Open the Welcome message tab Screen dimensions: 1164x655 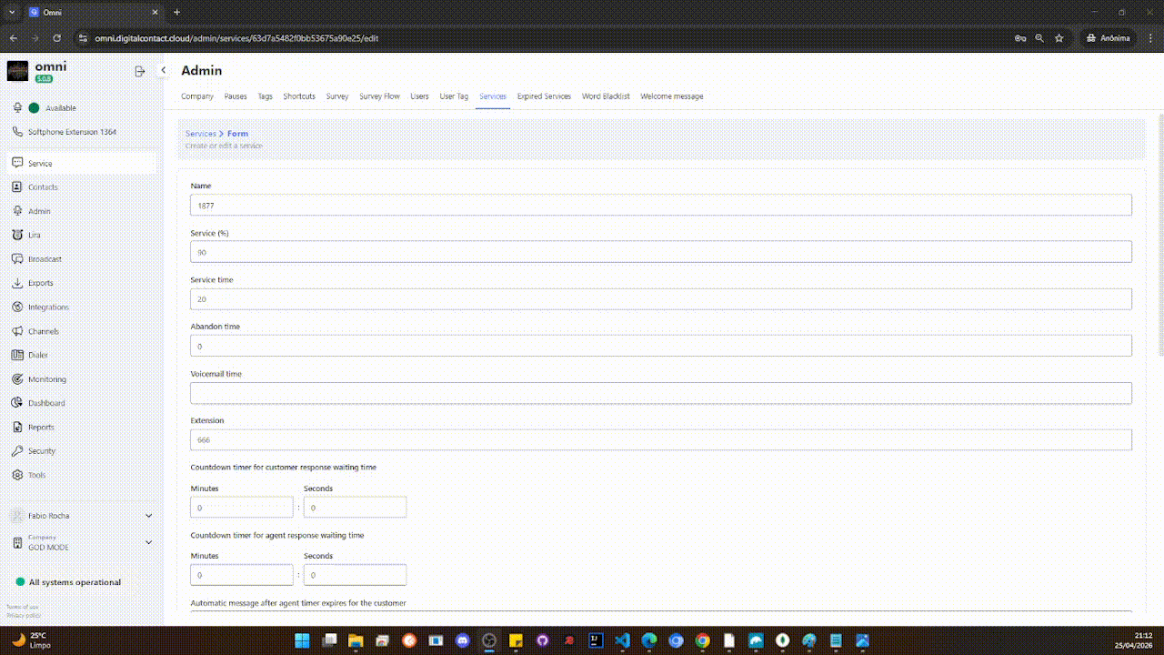[x=672, y=96]
